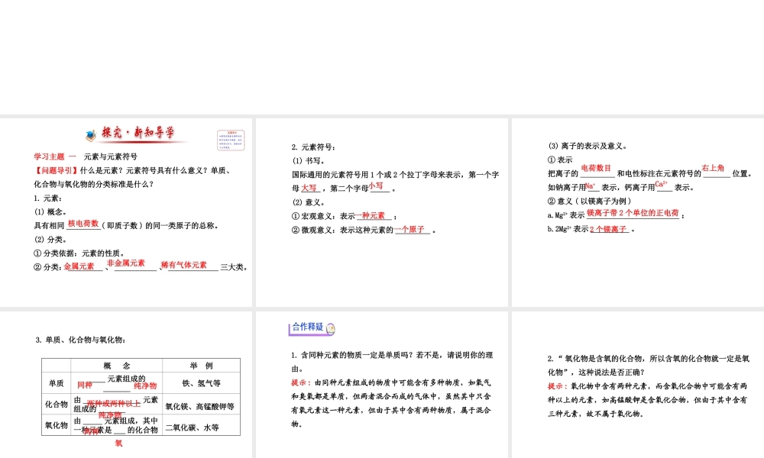Select the red answer 电荷数目

[596, 168]
